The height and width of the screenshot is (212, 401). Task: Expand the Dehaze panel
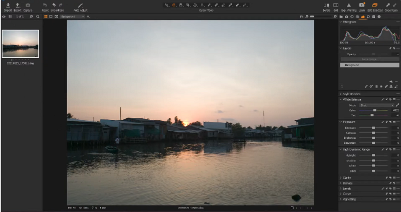pos(341,183)
